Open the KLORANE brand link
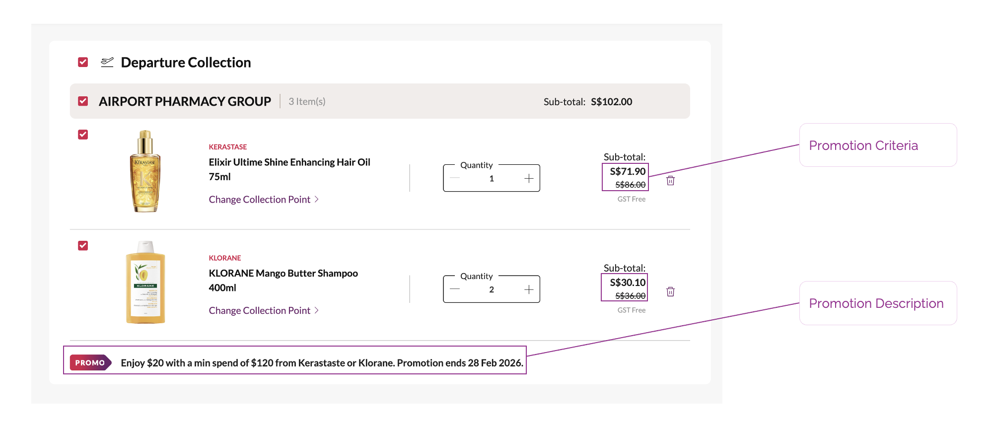 224,258
